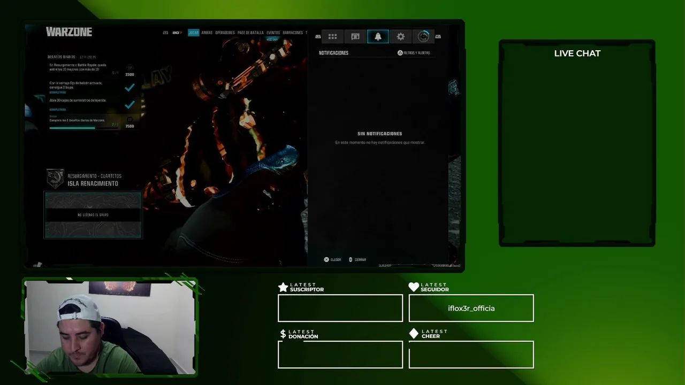Click the R1 bumper icon beside profile

pyautogui.click(x=438, y=36)
